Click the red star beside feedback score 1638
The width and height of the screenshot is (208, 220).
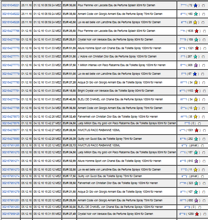pyautogui.click(x=197, y=31)
